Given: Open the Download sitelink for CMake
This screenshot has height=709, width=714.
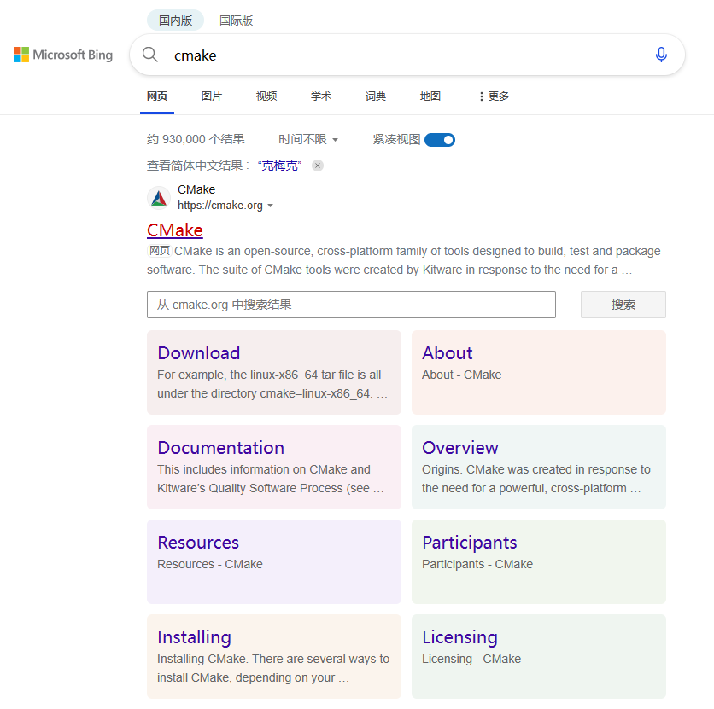Looking at the screenshot, I should [198, 352].
